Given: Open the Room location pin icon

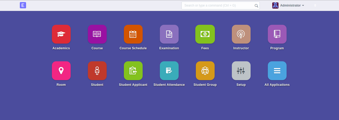Looking at the screenshot, I should pos(61,71).
